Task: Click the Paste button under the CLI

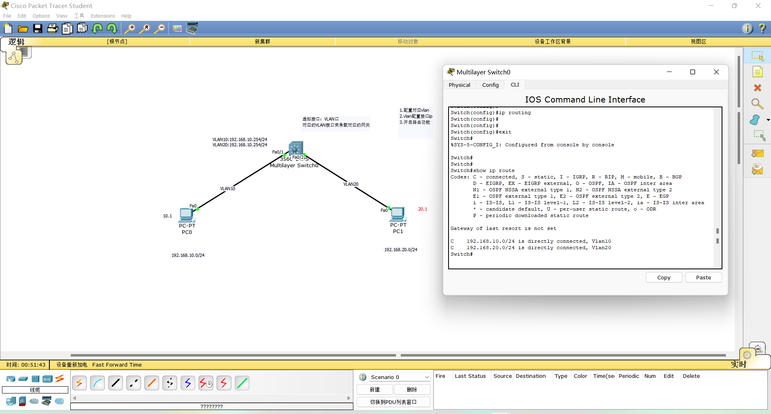Action: (x=704, y=277)
